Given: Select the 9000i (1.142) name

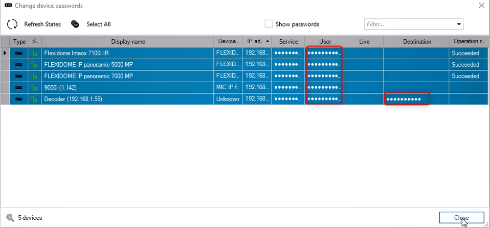Looking at the screenshot, I should (x=60, y=88).
